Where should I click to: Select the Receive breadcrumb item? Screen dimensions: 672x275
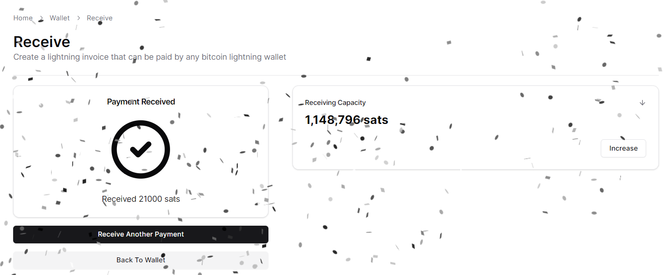click(x=100, y=18)
